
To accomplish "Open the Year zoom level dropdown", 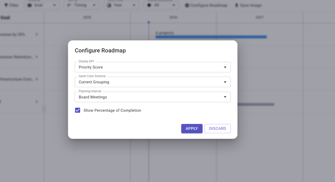I will 121,5.
